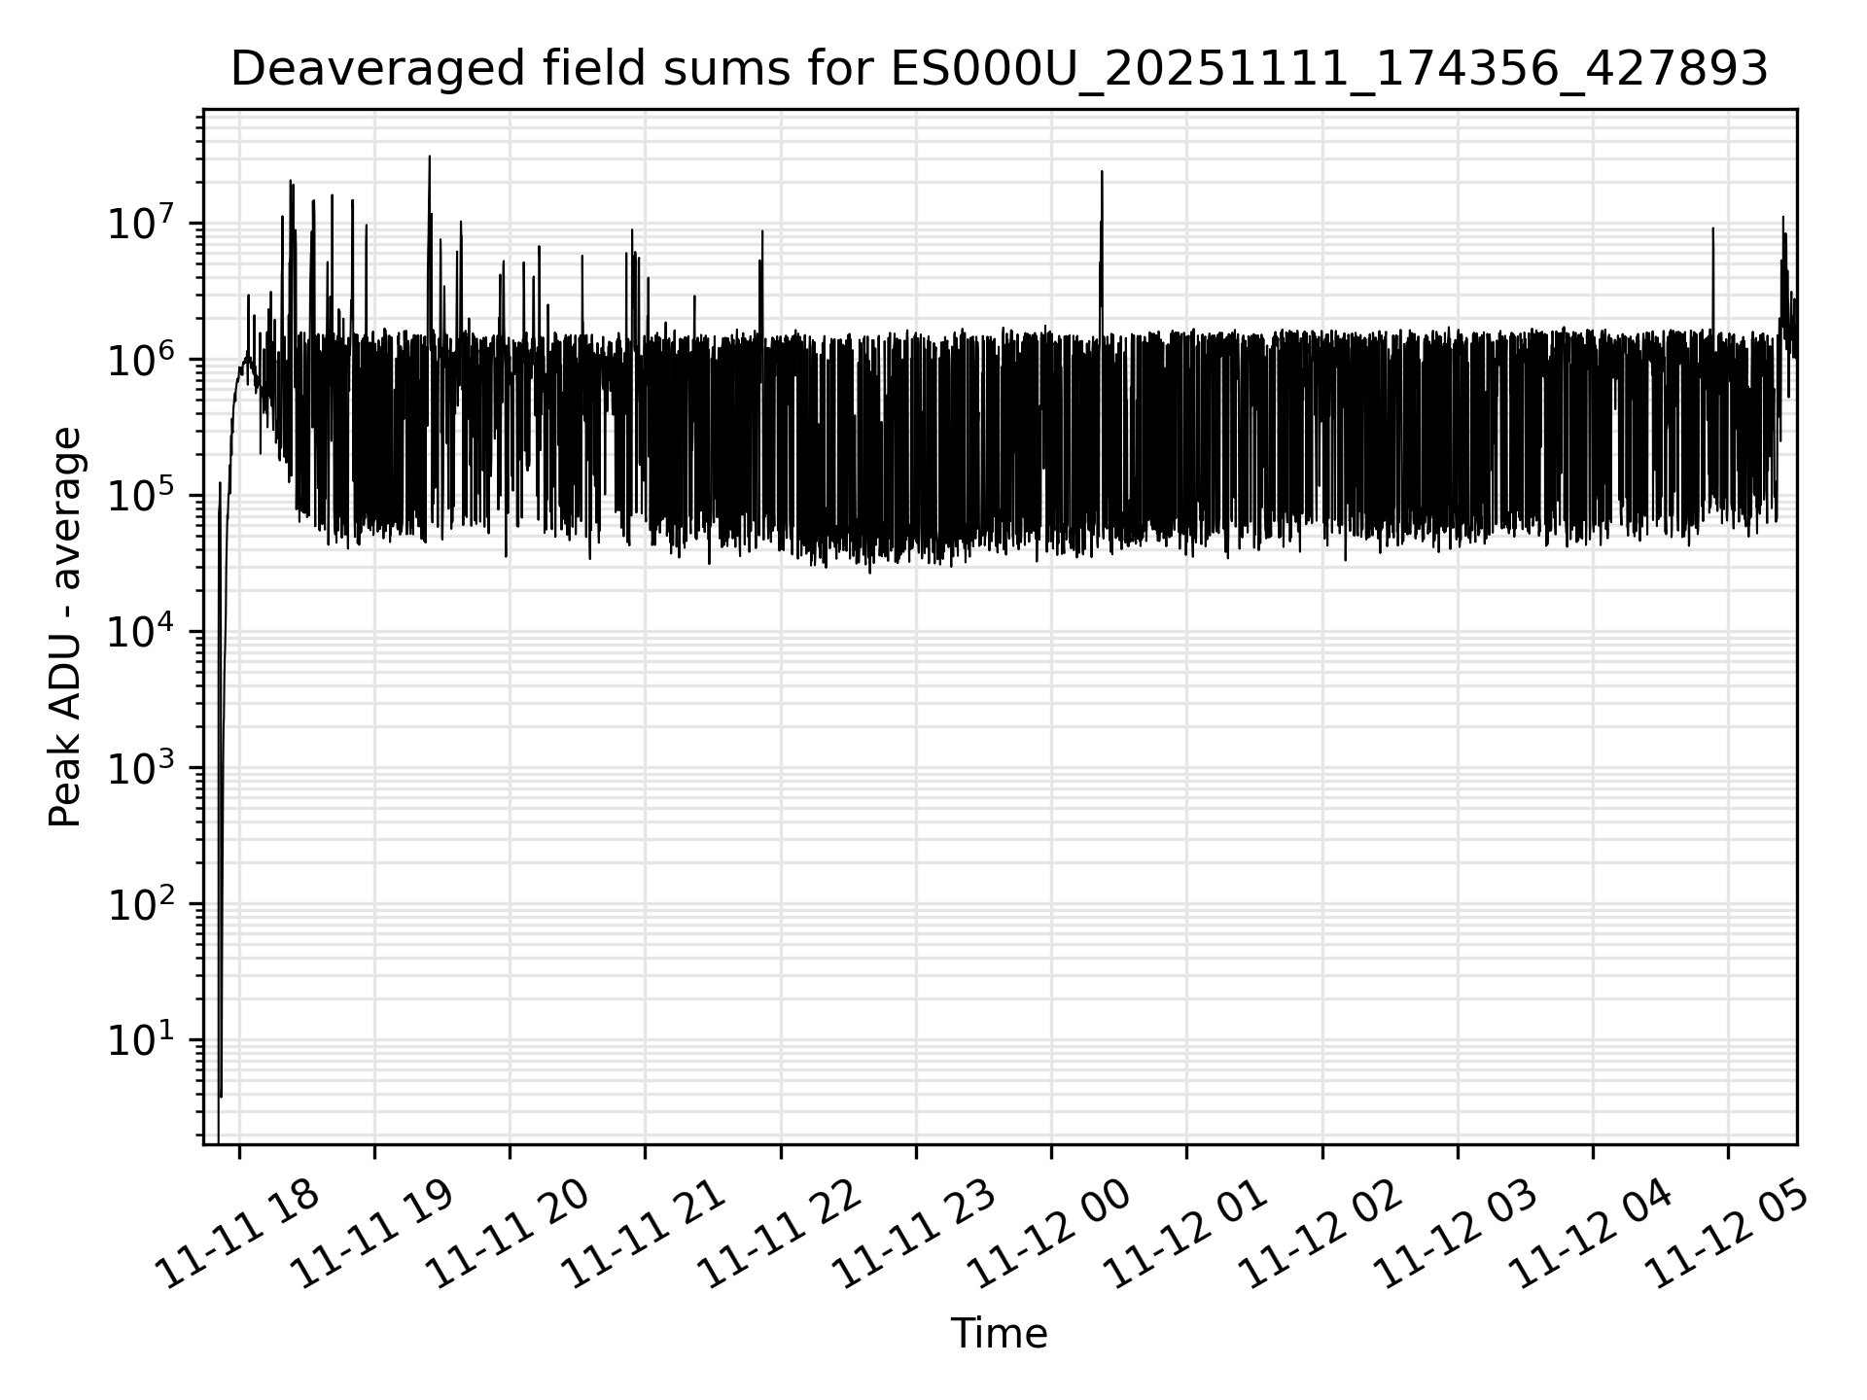Click the '11-12 01' x-axis tick label
Viewport: 1867px width, 1400px height.
pyautogui.click(x=1184, y=1235)
